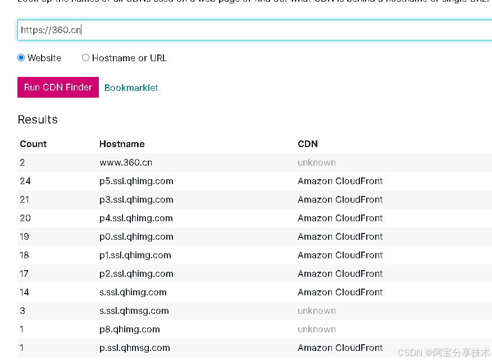Click Amazon CloudFront in the p5.ssl.qhimg.com row
492x361 pixels.
click(x=340, y=181)
